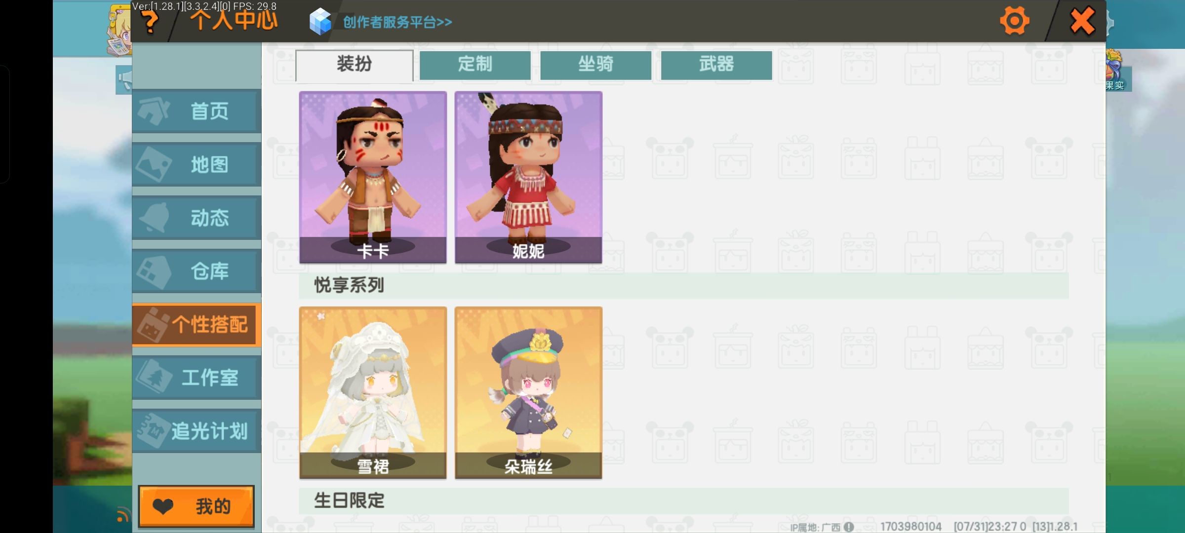Click the blue cube creator platform icon

click(320, 22)
